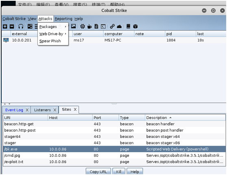Click Scripted Web Delivery (powershell) description
227x175 pixels.
(177, 149)
